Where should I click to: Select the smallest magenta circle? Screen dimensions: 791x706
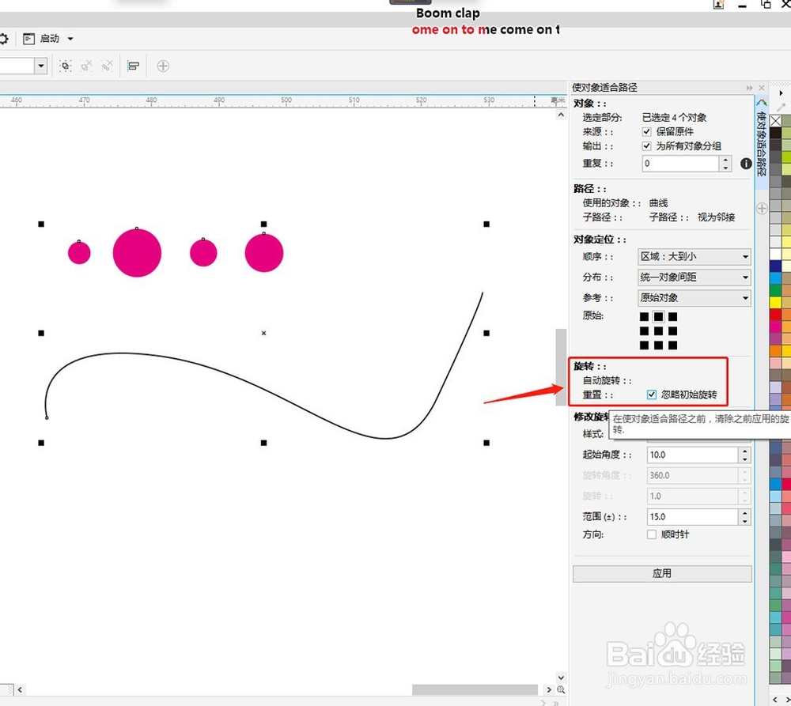click(x=79, y=253)
